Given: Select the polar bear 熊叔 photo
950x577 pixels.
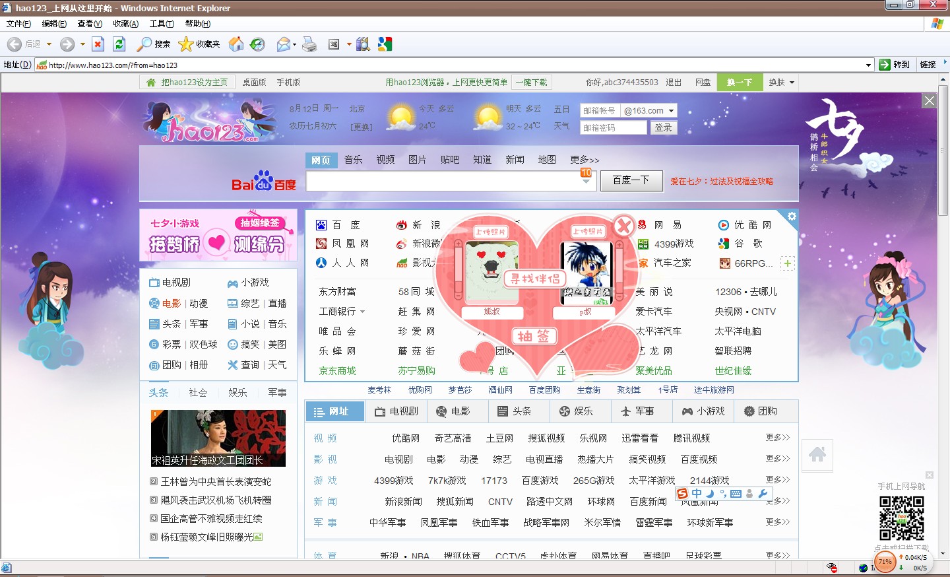Looking at the screenshot, I should point(491,272).
